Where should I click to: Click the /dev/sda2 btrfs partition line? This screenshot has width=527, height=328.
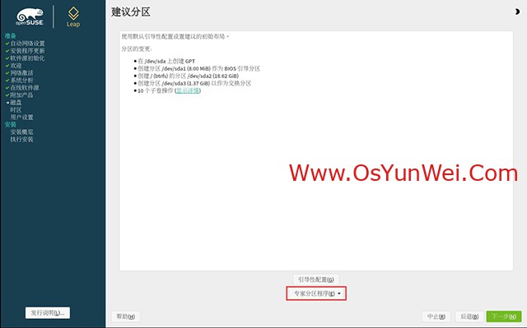pyautogui.click(x=189, y=76)
